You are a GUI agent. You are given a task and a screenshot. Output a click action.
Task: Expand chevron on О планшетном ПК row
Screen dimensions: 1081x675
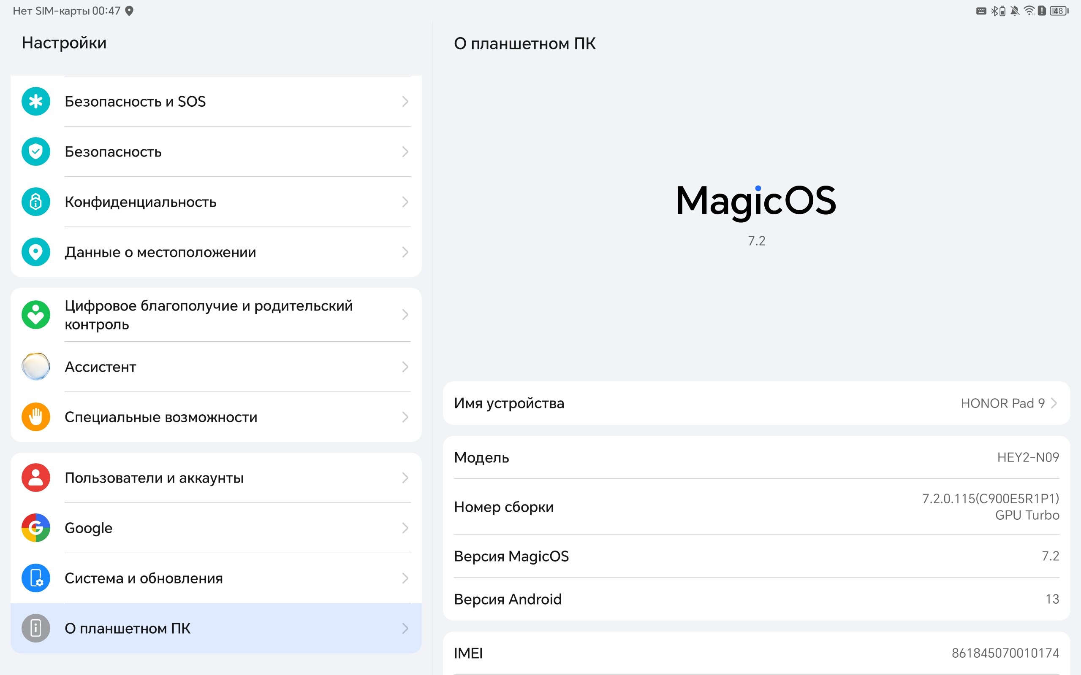[405, 628]
